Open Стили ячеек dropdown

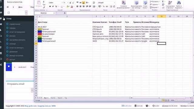click(145, 5)
